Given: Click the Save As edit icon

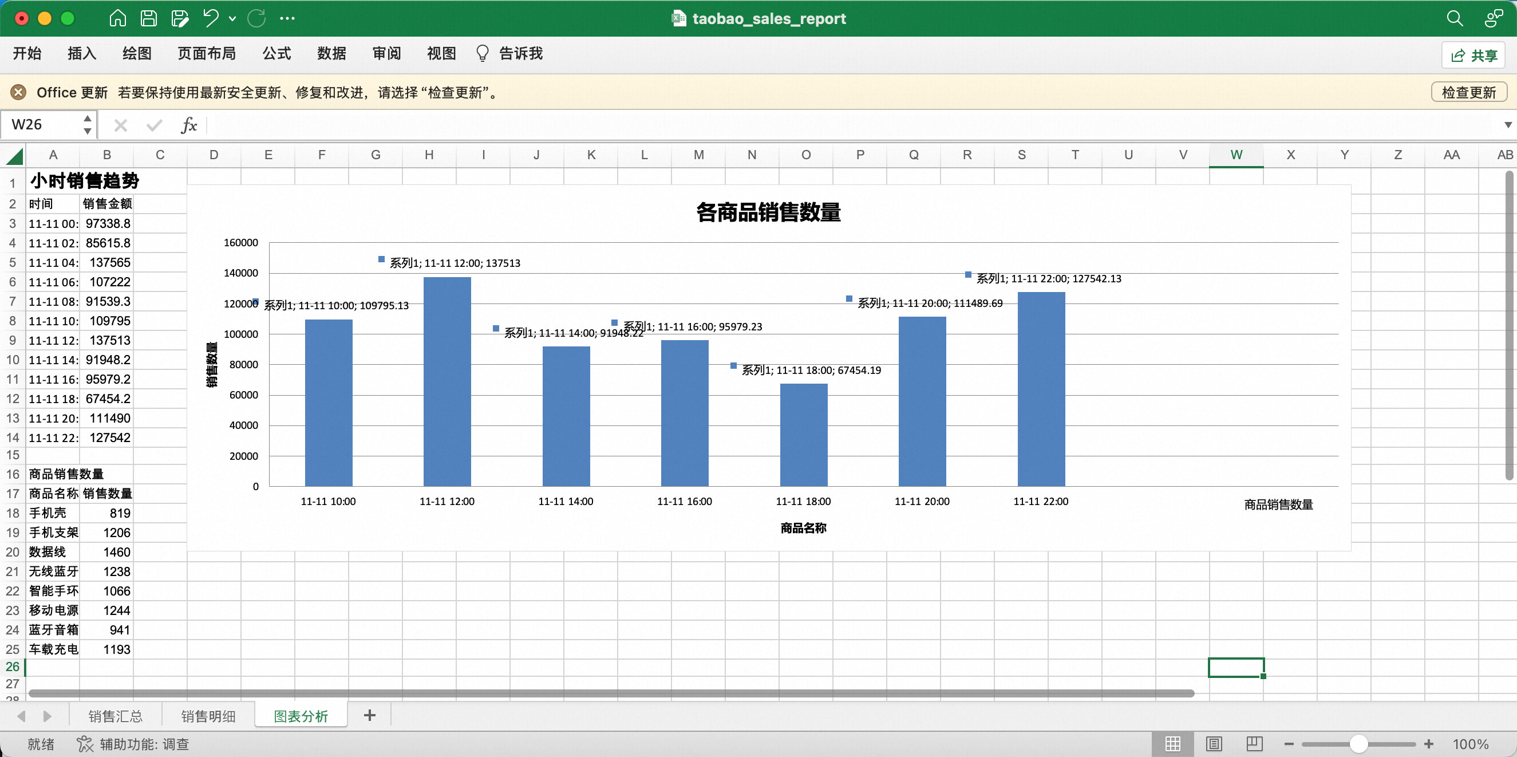Looking at the screenshot, I should (180, 18).
